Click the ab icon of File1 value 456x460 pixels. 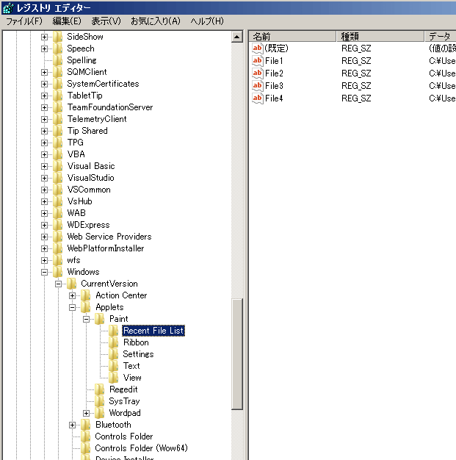(x=258, y=61)
